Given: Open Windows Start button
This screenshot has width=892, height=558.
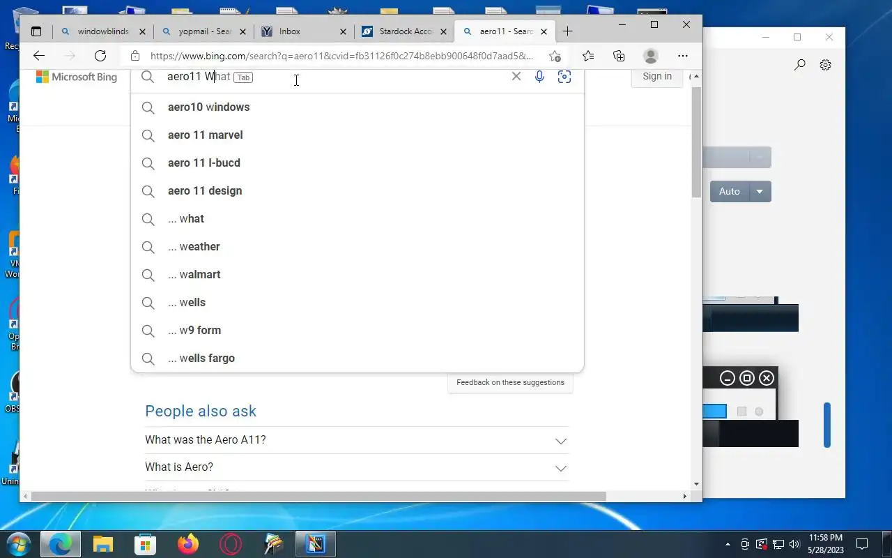Looking at the screenshot, I should click(19, 543).
